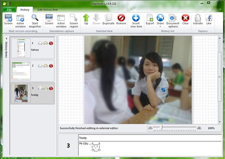Click zoom in button on slider
The image size is (225, 159).
[x=199, y=128]
